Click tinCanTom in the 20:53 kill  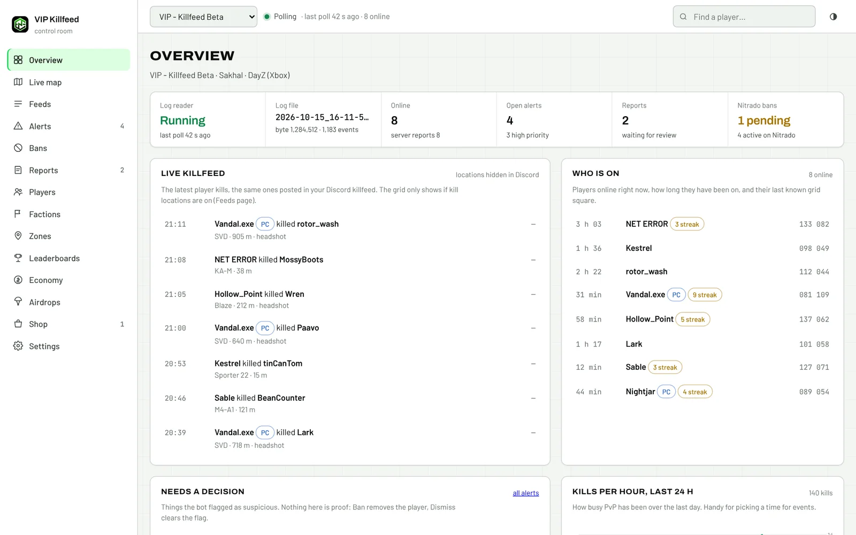[x=282, y=363]
